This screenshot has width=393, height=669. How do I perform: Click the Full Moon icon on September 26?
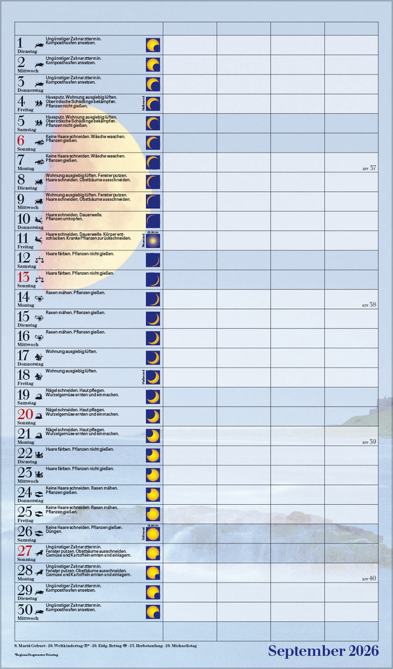click(x=153, y=534)
